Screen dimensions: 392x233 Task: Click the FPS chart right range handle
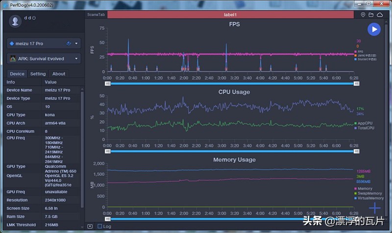[357, 84]
